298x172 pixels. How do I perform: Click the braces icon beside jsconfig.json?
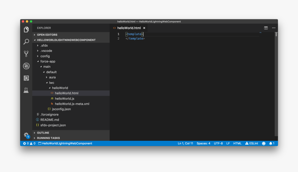point(49,109)
